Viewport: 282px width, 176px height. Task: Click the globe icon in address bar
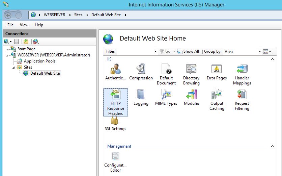pyautogui.click(x=33, y=15)
